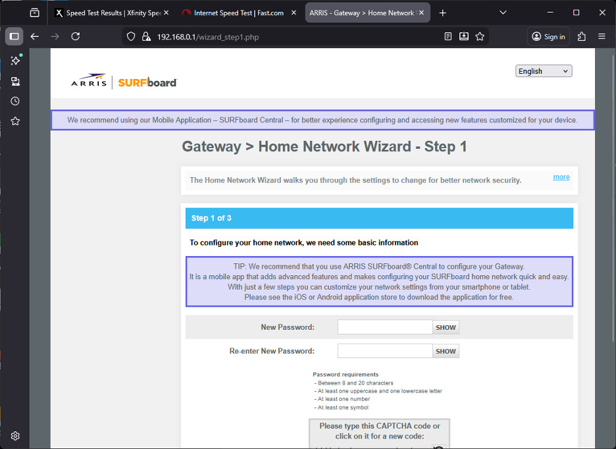
Task: Maximize the browser window
Action: [x=576, y=13]
